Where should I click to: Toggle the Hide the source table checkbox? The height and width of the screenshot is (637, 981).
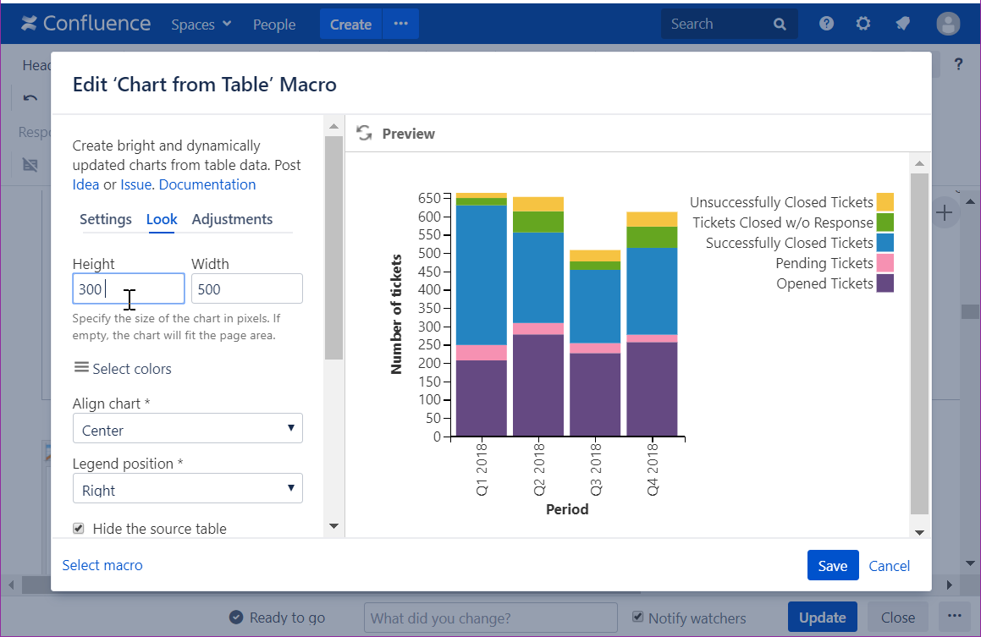pos(79,529)
